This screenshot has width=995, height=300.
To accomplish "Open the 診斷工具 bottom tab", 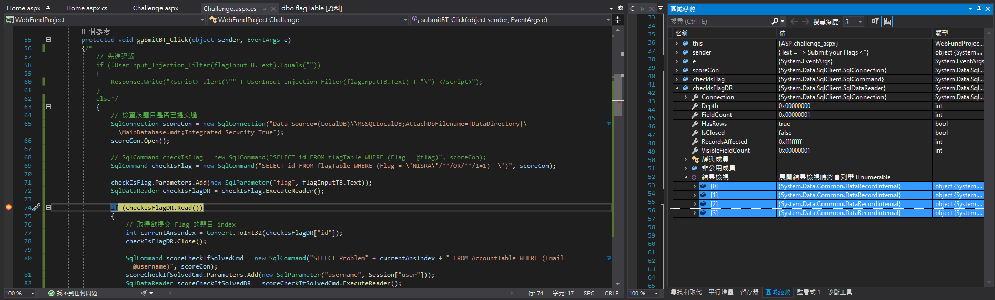I will point(839,292).
